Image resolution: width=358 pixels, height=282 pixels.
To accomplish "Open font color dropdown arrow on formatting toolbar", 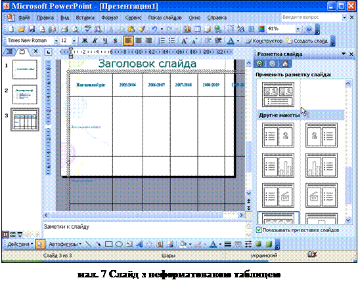I will [238, 41].
